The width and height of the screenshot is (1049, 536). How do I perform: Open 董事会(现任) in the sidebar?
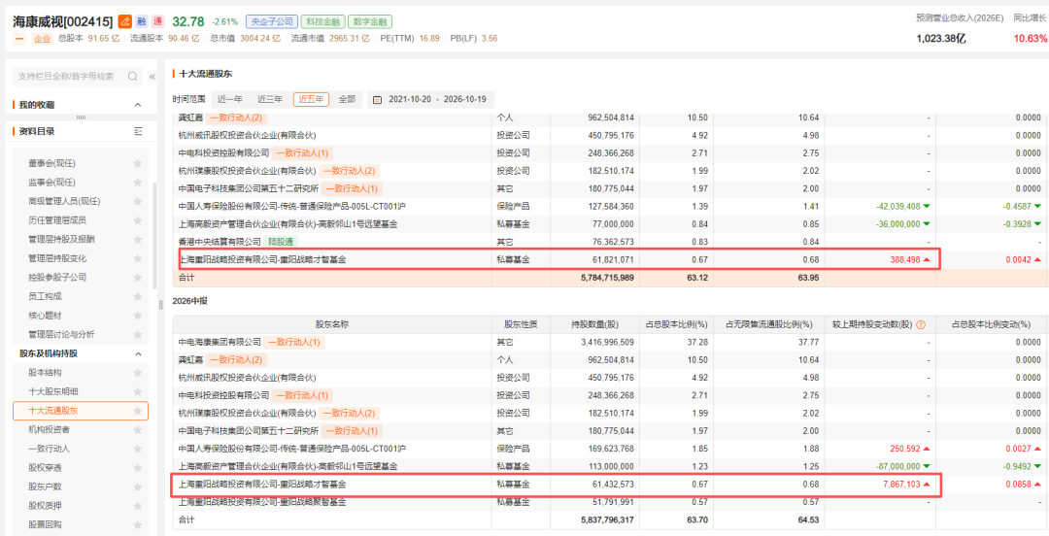[x=51, y=163]
